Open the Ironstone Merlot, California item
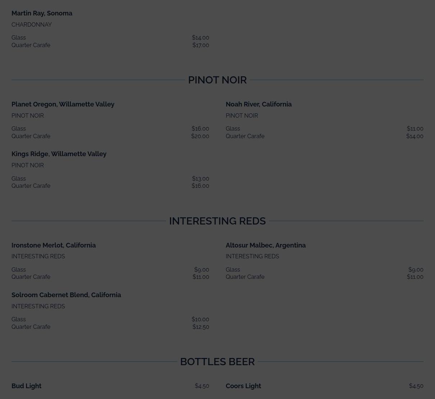Screen dimensions: 435x399 pos(54,245)
